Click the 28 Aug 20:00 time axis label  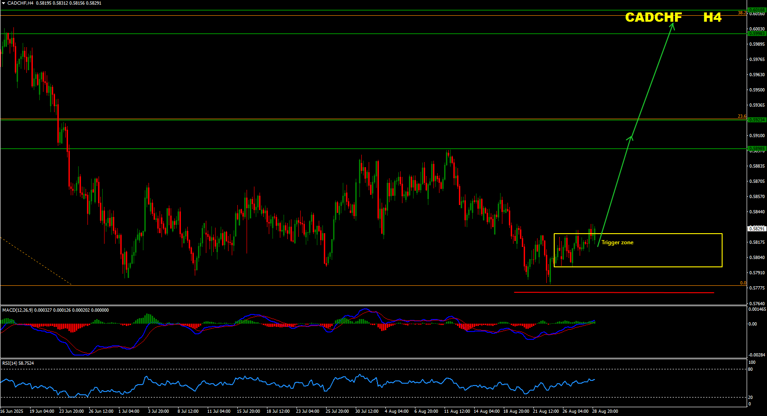[x=605, y=411]
